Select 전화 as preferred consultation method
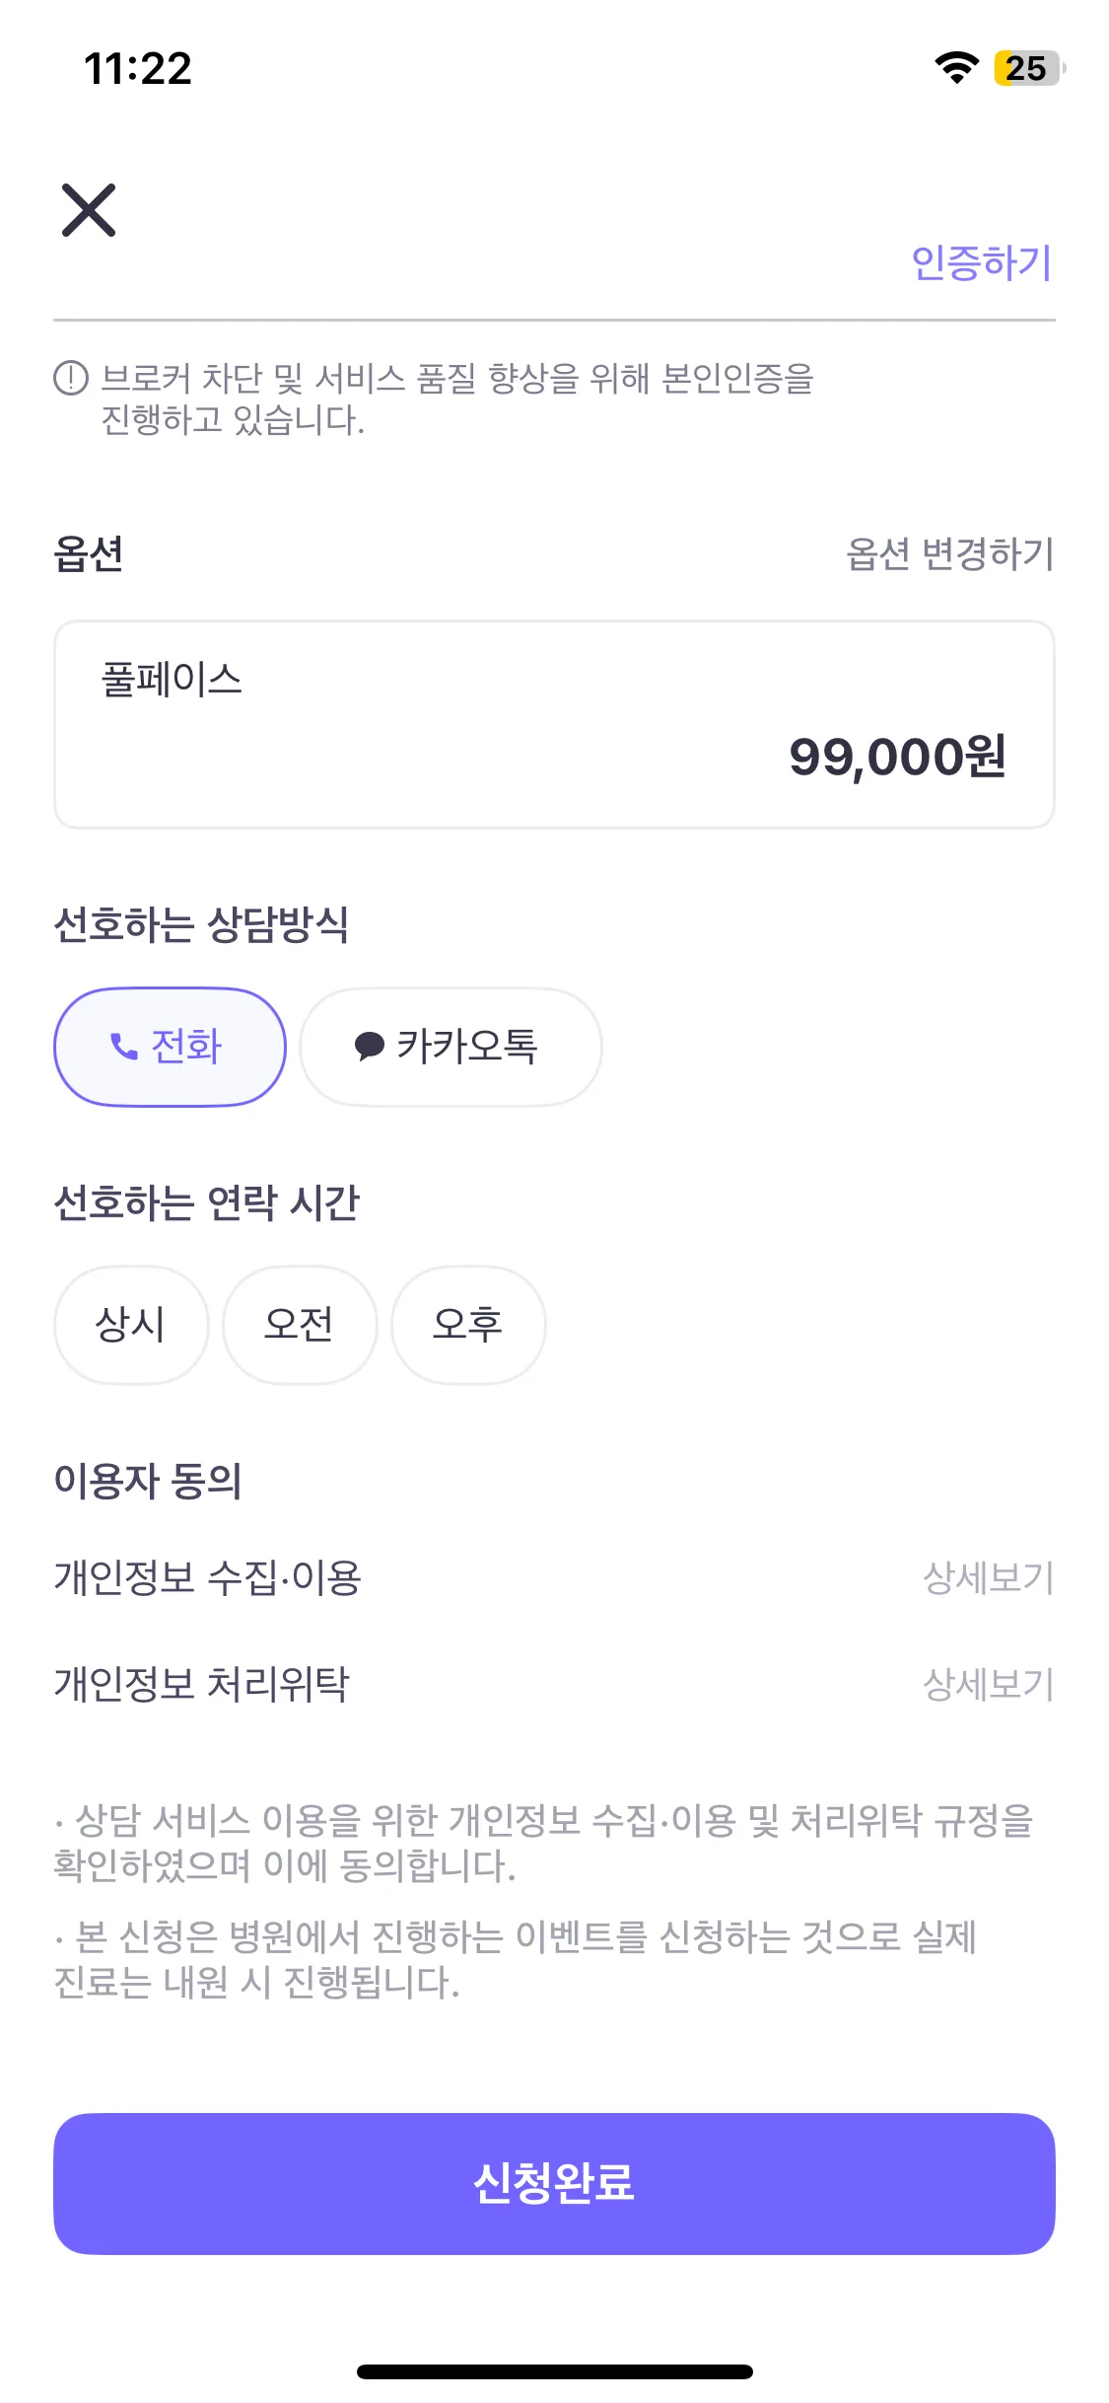1109x2403 pixels. tap(170, 1047)
